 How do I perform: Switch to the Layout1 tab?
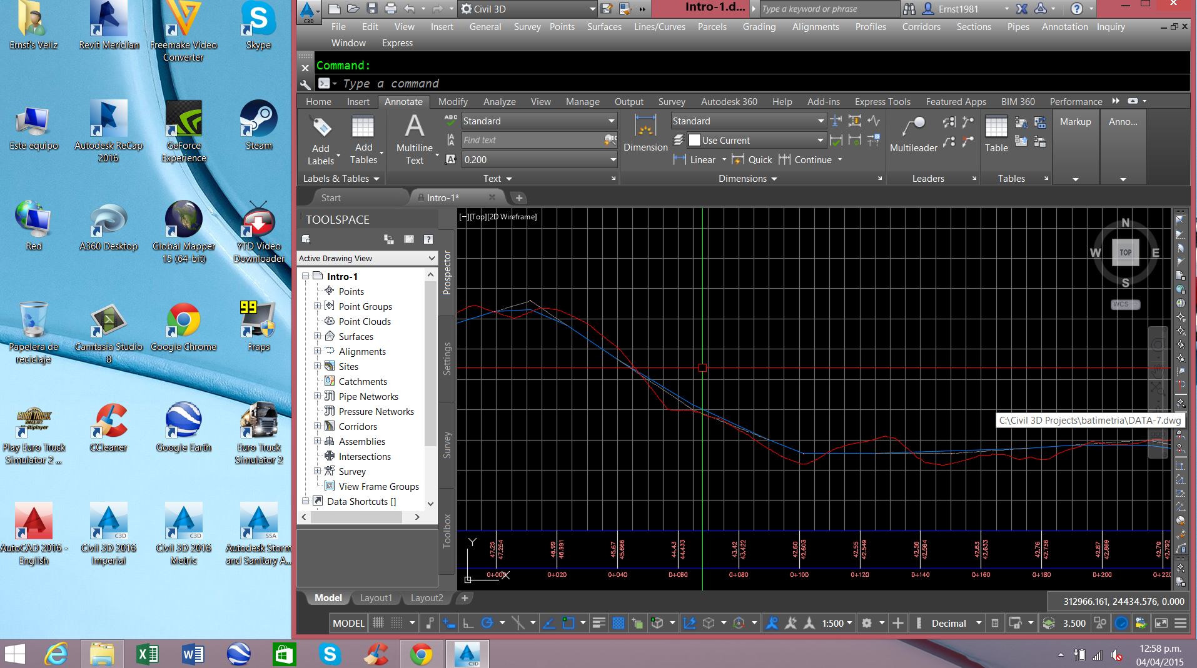click(x=376, y=598)
